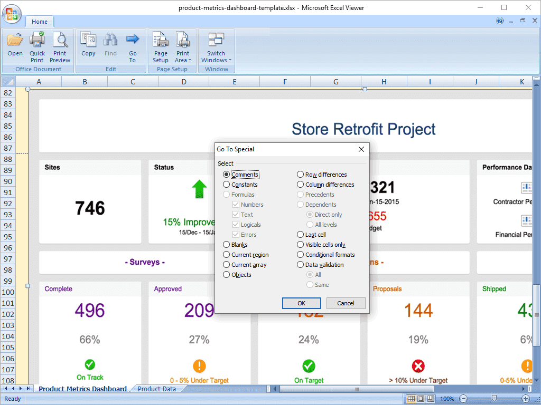Screen dimensions: 541x405
Task: Select the Last cell radio option
Action: [x=301, y=235]
